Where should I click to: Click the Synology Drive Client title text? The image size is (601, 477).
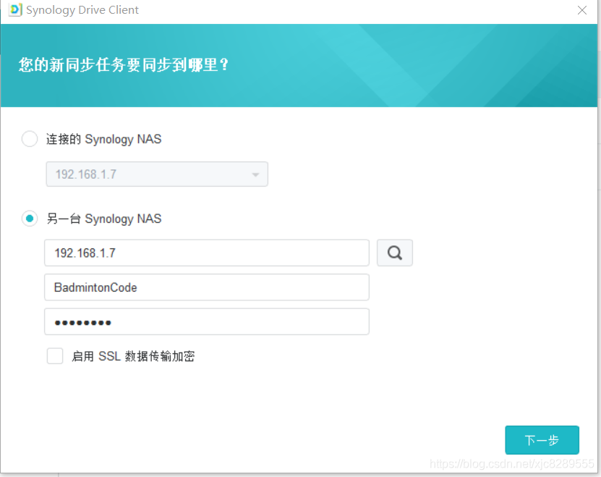tap(82, 10)
